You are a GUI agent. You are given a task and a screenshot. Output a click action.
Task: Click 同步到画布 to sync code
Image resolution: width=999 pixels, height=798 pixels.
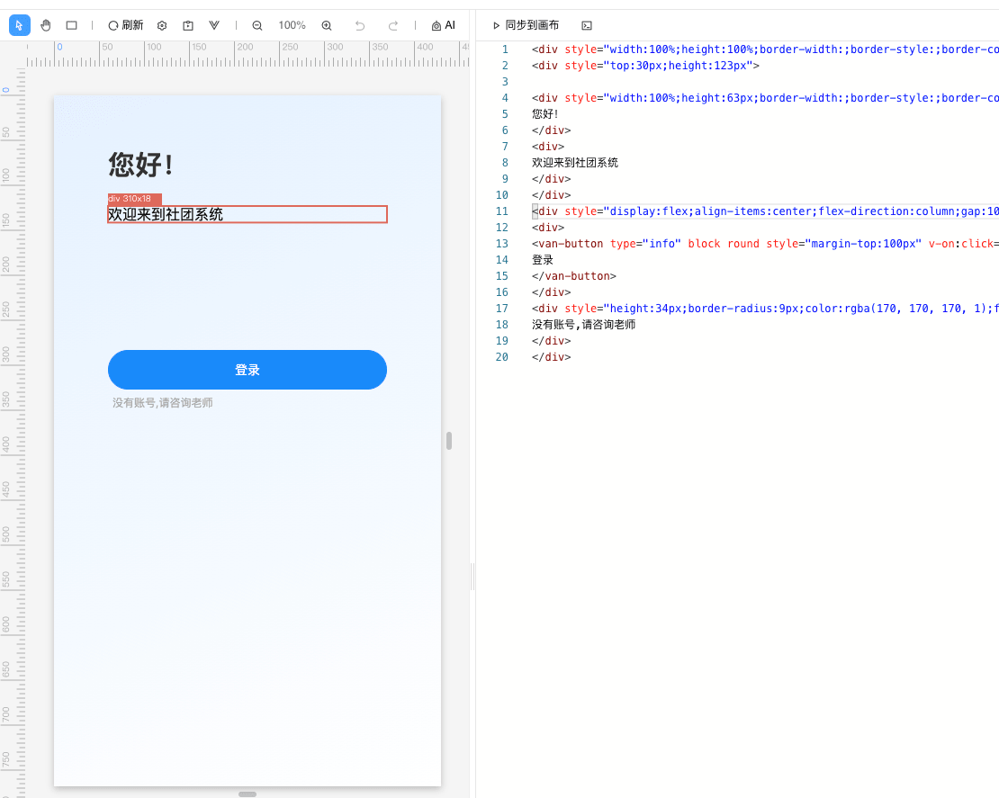(x=526, y=25)
